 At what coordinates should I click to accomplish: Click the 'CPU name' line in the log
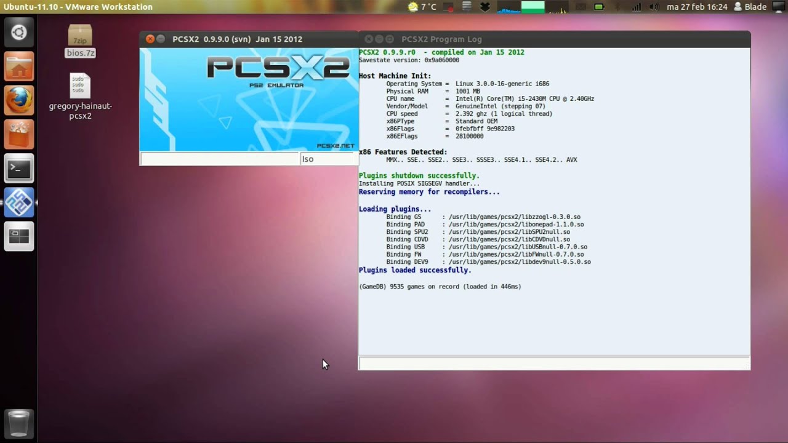click(490, 98)
